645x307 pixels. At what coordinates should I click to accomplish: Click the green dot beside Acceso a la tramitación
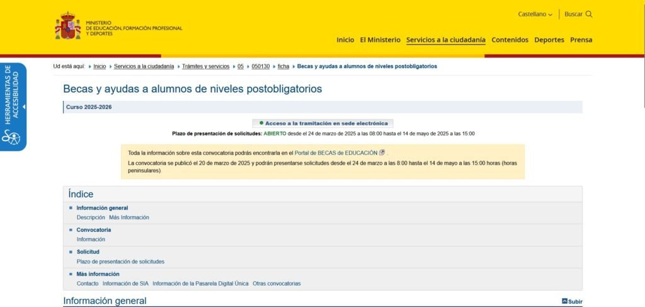[x=261, y=123]
